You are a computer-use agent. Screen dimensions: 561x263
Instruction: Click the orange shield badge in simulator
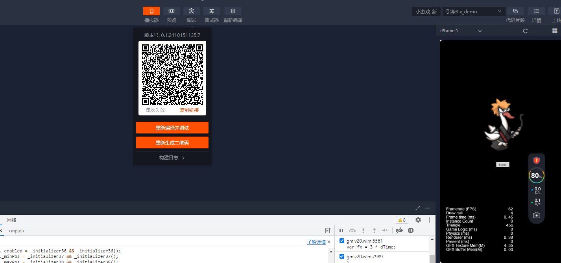click(537, 160)
